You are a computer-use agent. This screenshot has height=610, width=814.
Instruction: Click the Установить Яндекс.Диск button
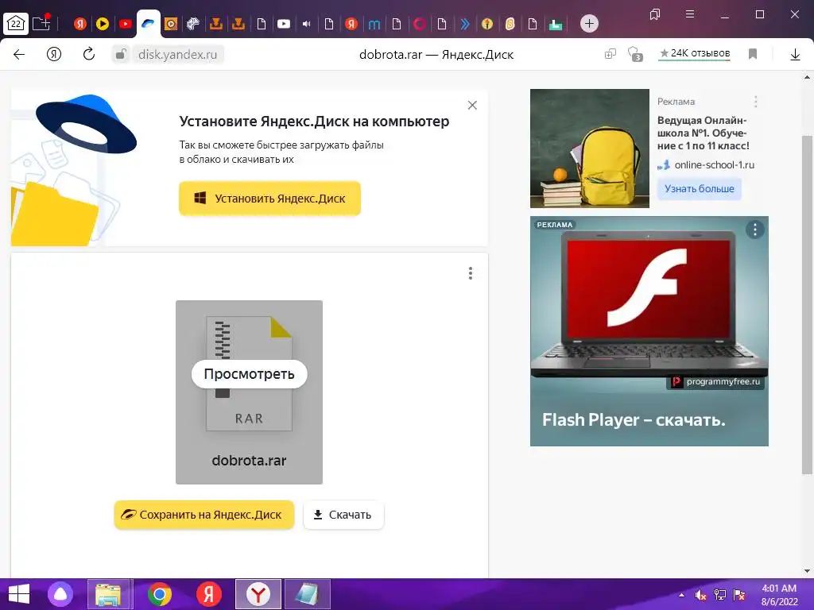pyautogui.click(x=269, y=198)
